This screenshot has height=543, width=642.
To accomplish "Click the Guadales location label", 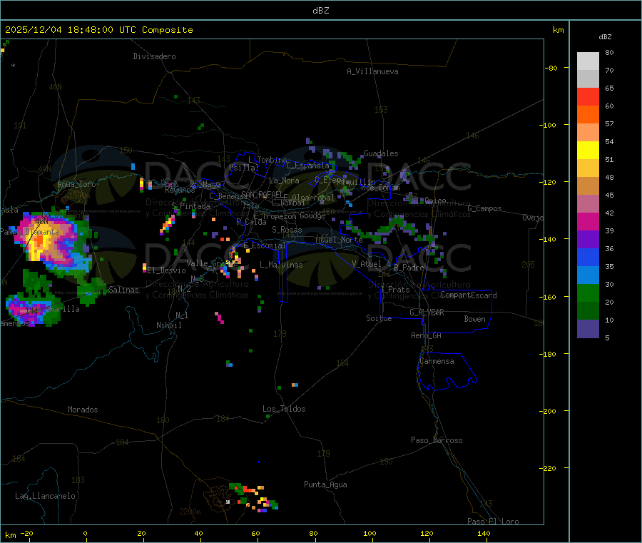I will pos(381,153).
